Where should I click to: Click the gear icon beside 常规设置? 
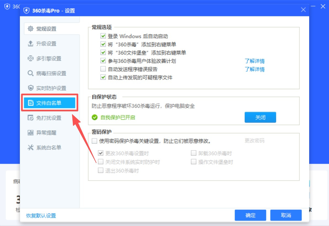(x=31, y=29)
